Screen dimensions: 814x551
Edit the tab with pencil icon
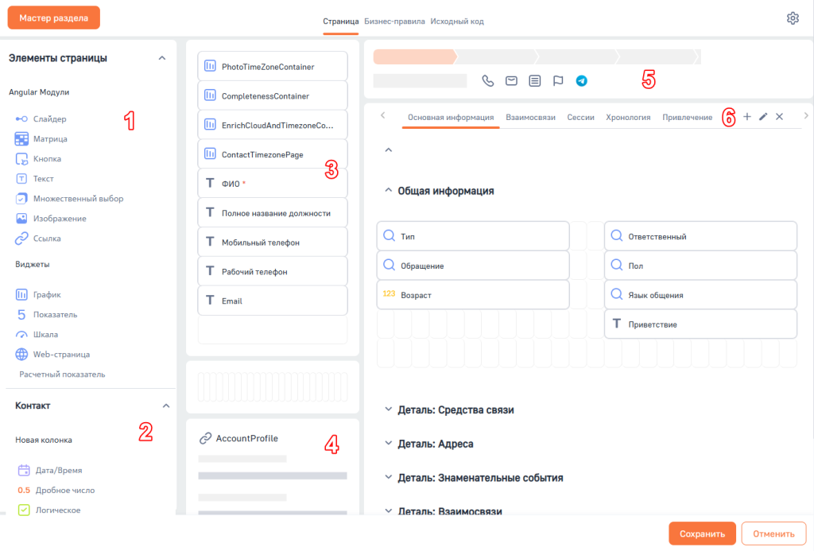coord(763,117)
